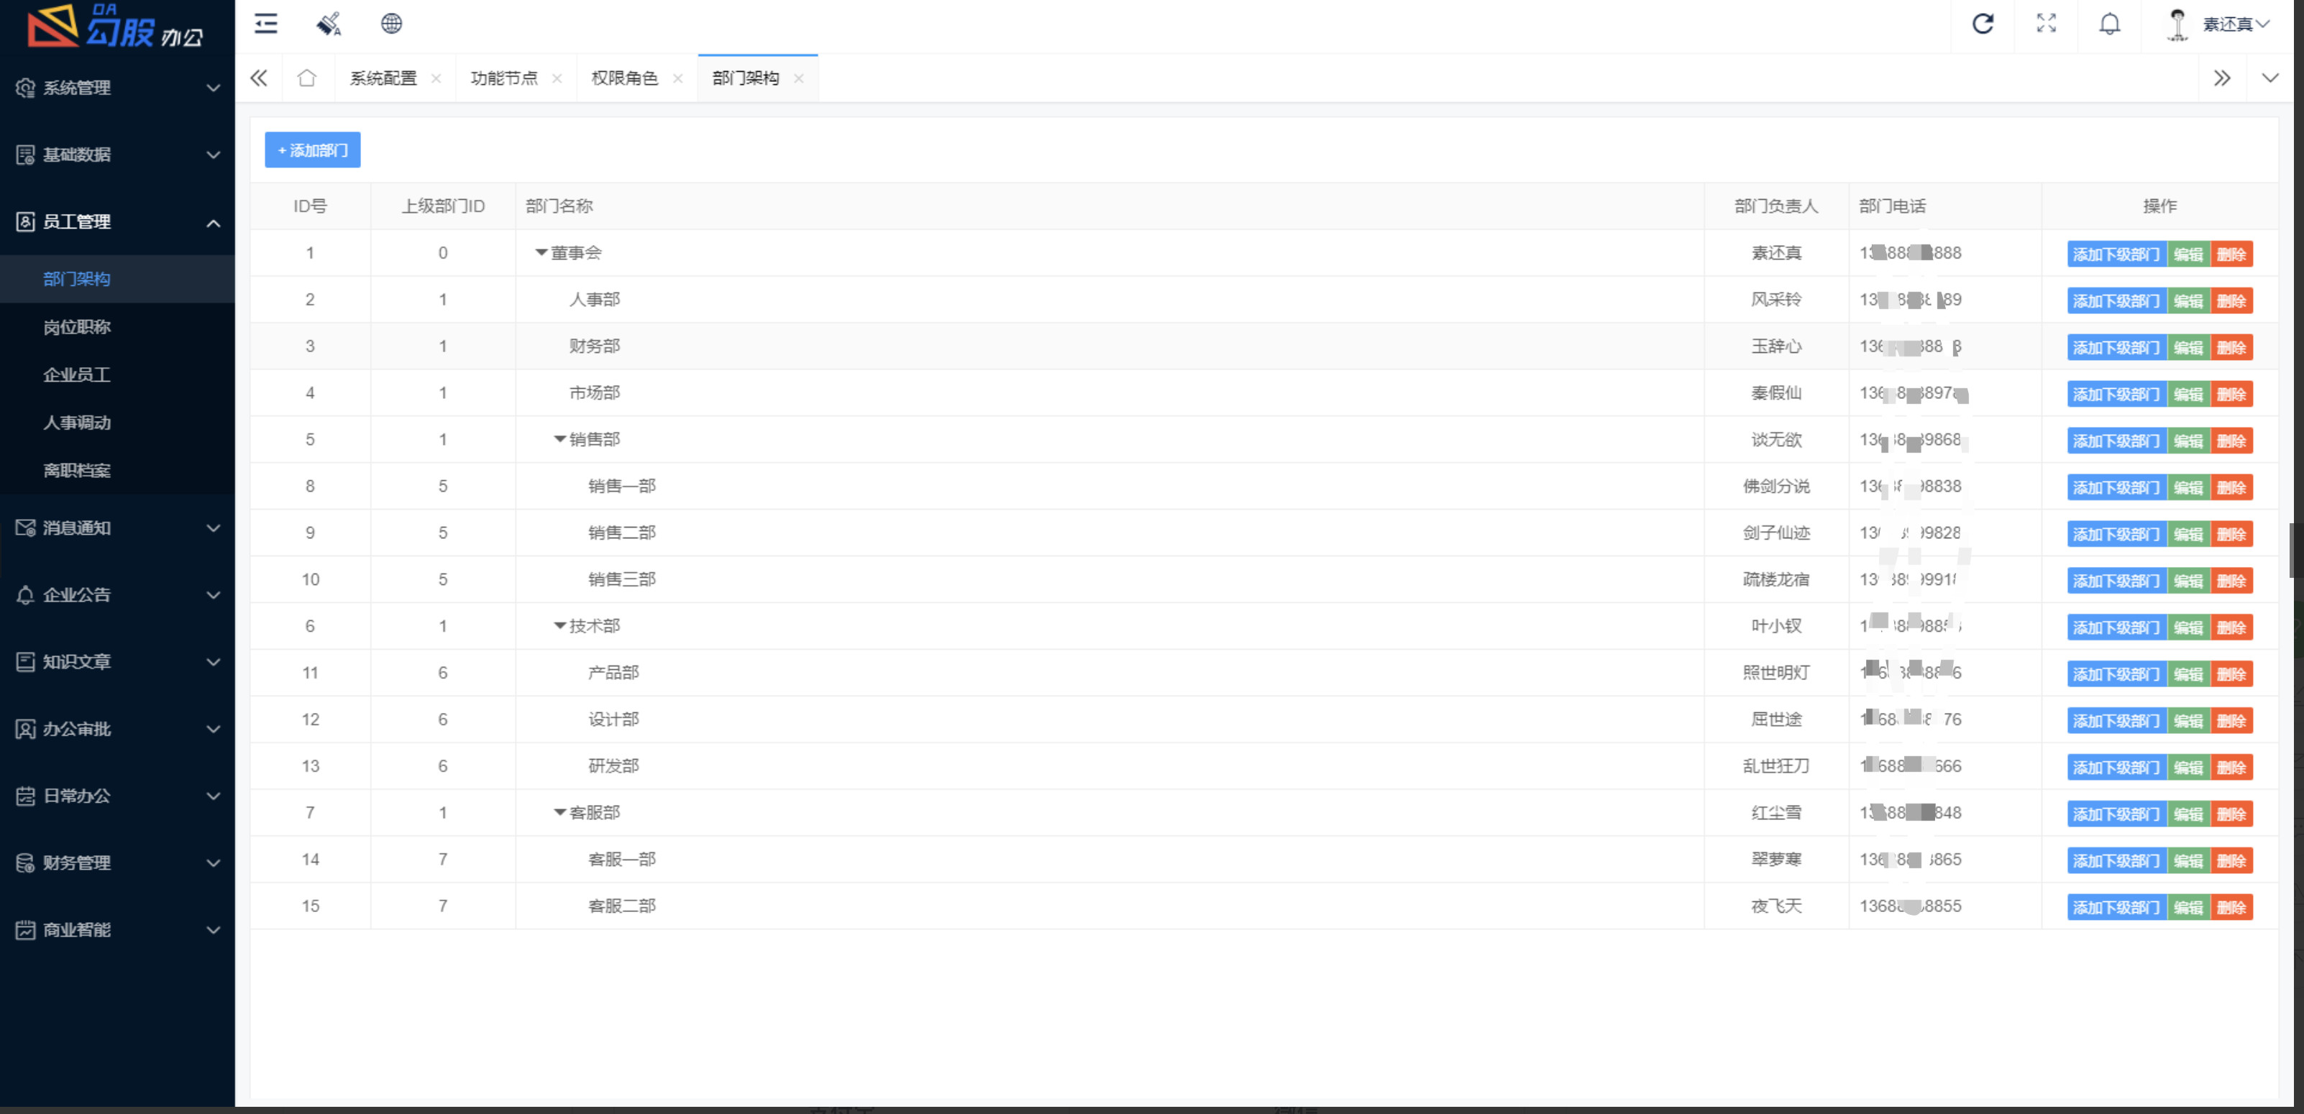Toggle fullscreen mode icon
This screenshot has width=2304, height=1114.
[x=2047, y=23]
